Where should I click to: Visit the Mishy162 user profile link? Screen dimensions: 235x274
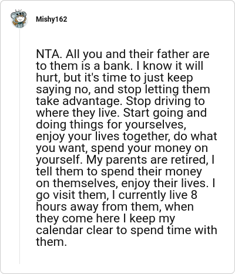52,19
